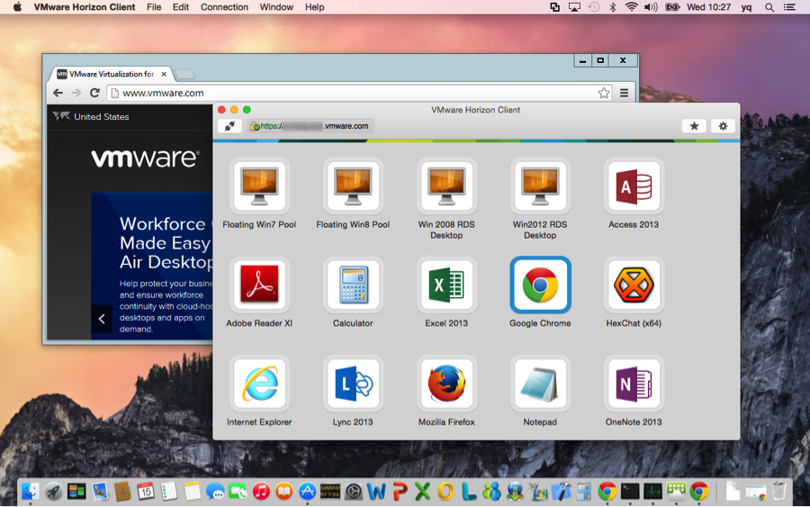
Task: Open Messages from the Dock
Action: tap(215, 491)
